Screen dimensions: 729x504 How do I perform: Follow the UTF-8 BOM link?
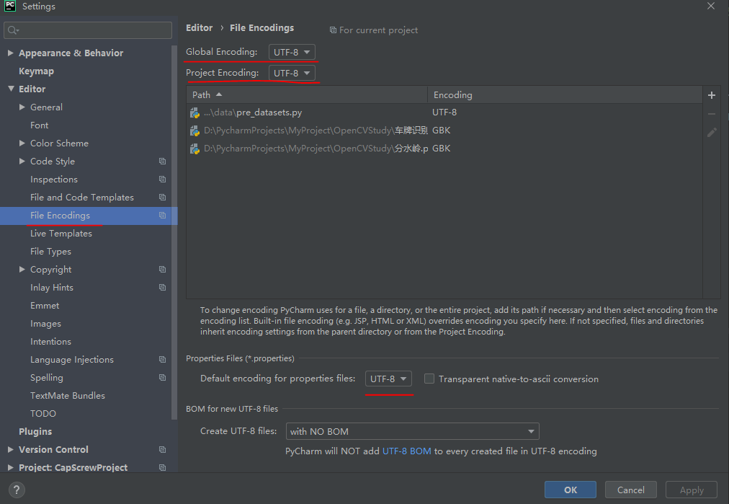point(406,451)
